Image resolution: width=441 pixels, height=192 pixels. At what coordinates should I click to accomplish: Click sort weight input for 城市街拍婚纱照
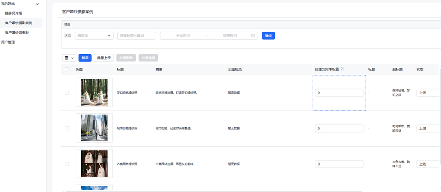(x=339, y=129)
